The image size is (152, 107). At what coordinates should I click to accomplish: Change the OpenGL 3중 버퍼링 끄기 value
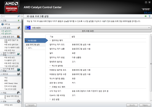point(74,95)
